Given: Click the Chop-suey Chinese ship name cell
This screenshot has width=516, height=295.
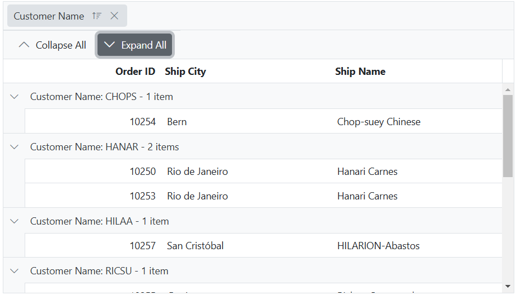Looking at the screenshot, I should 379,122.
